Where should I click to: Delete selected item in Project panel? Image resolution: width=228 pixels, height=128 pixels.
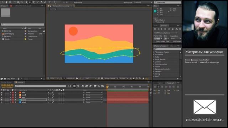(19, 79)
